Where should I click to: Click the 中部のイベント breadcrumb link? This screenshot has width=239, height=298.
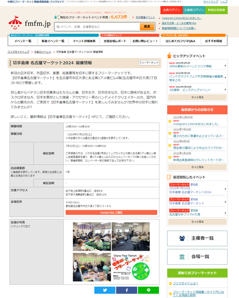43,52
